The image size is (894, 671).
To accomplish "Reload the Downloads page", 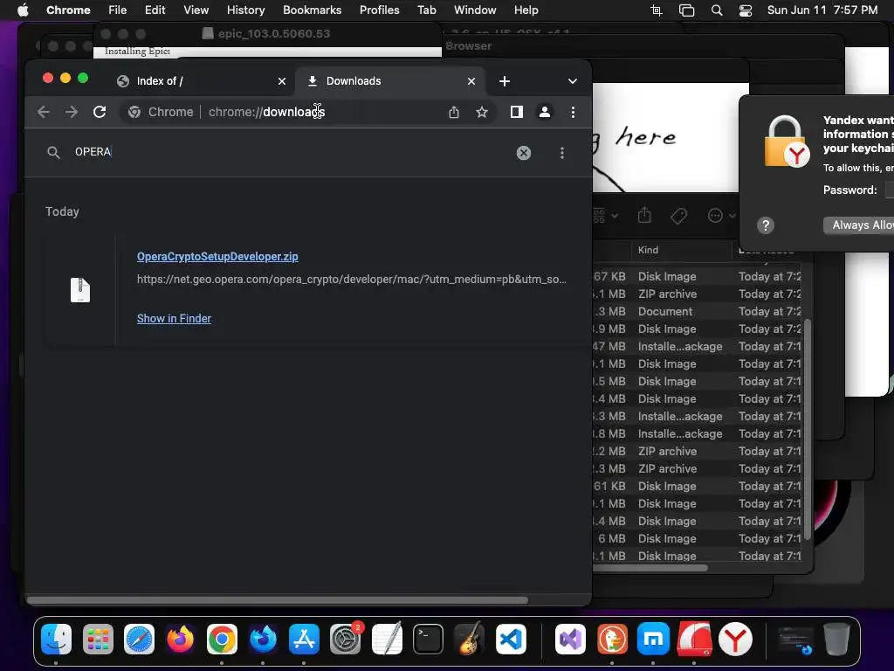I will click(100, 112).
